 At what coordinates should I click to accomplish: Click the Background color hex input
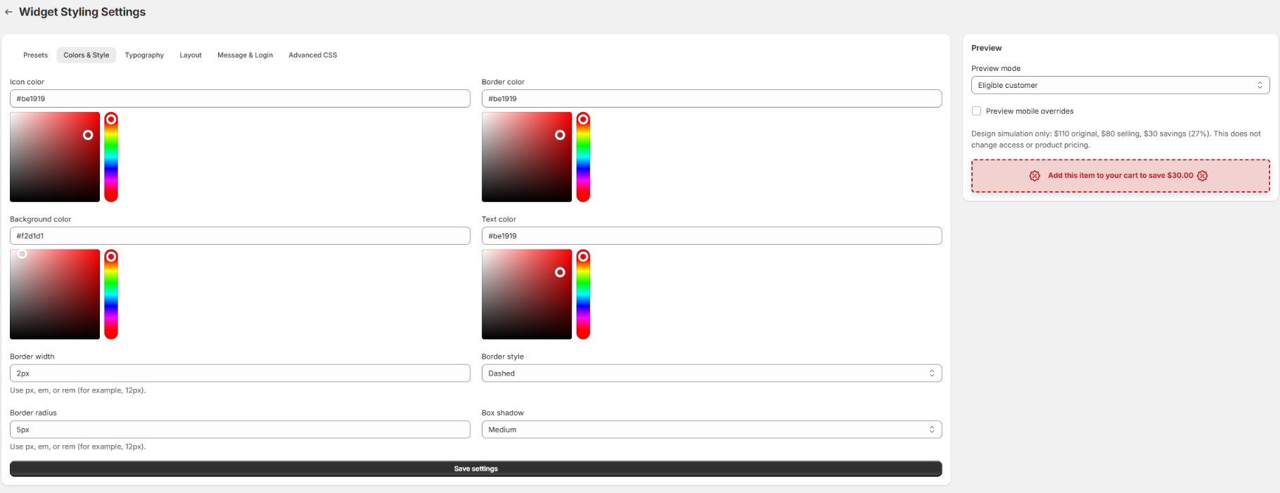(x=240, y=236)
